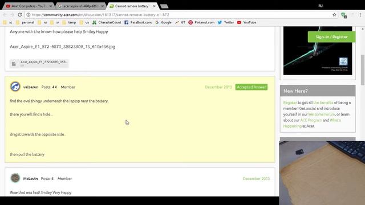Close the Anet Computers YouTube tab
The width and height of the screenshot is (365, 205).
[x=51, y=6]
